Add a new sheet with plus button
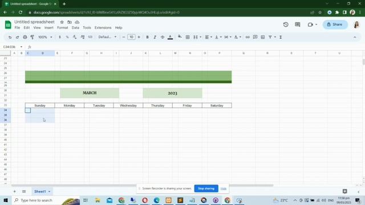The width and height of the screenshot is (365, 205). click(x=14, y=191)
